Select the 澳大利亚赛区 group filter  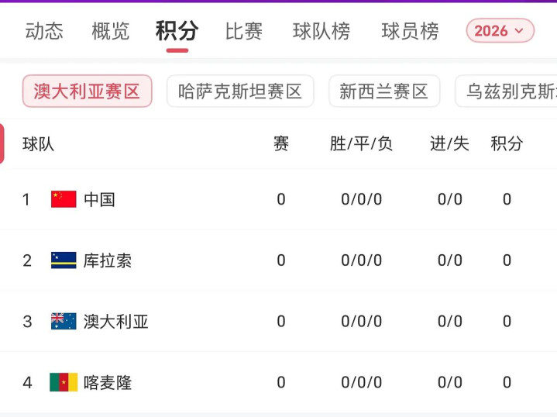[x=87, y=91]
